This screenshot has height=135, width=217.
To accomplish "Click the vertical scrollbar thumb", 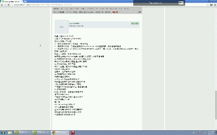I will (x=216, y=105).
